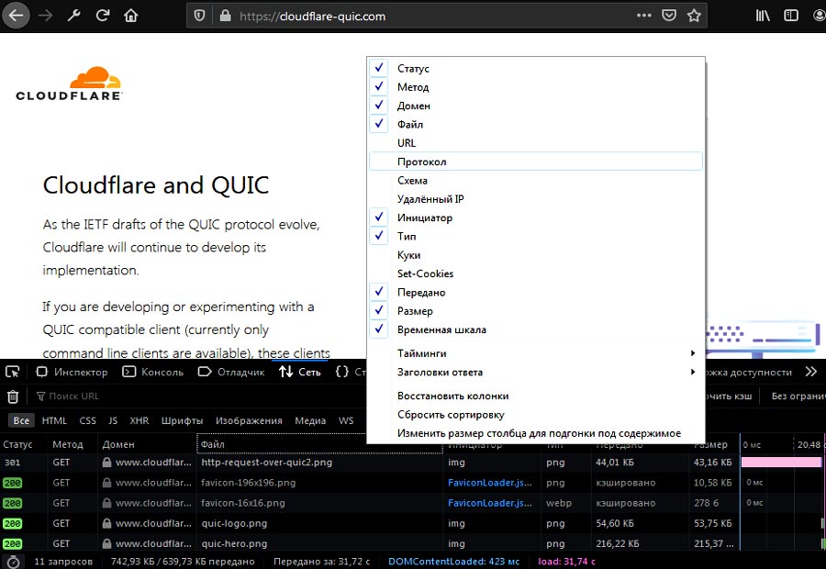
Task: Enable the Set-Cookies column
Action: click(536, 273)
